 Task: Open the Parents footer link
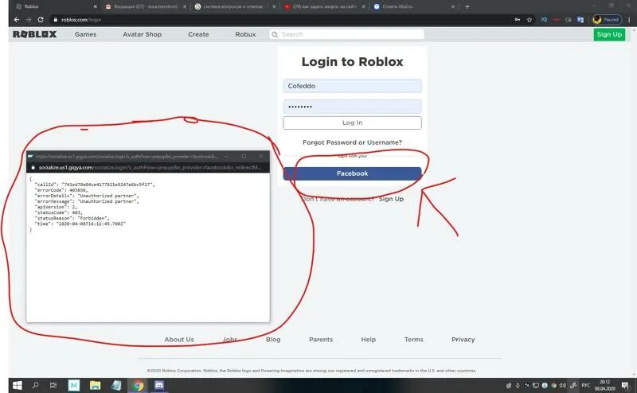[x=321, y=340]
